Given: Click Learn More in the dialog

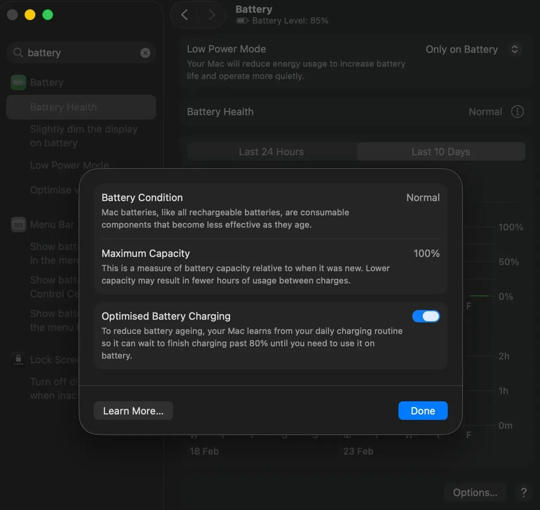Looking at the screenshot, I should click(x=133, y=410).
